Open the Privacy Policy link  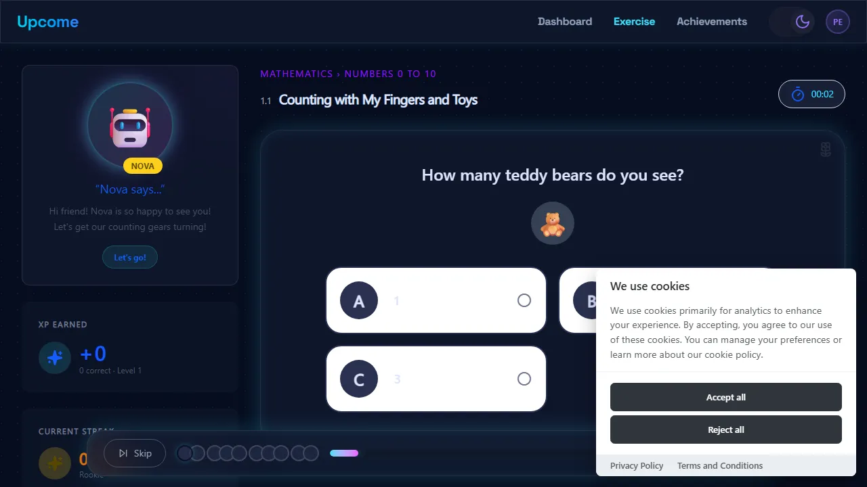[637, 465]
